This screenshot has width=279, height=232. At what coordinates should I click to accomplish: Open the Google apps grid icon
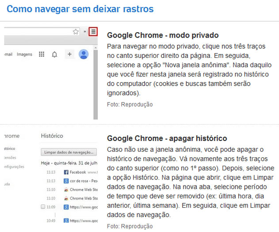(x=42, y=54)
